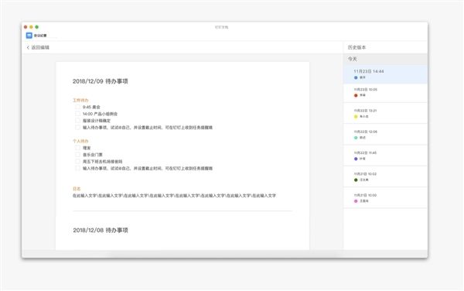Check the 理发 checkbox

pyautogui.click(x=77, y=148)
